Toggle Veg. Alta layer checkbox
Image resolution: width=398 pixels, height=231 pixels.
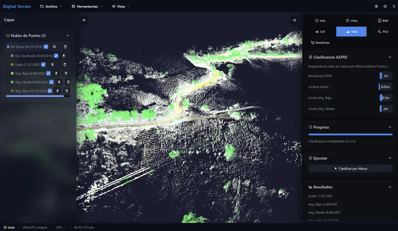click(50, 91)
